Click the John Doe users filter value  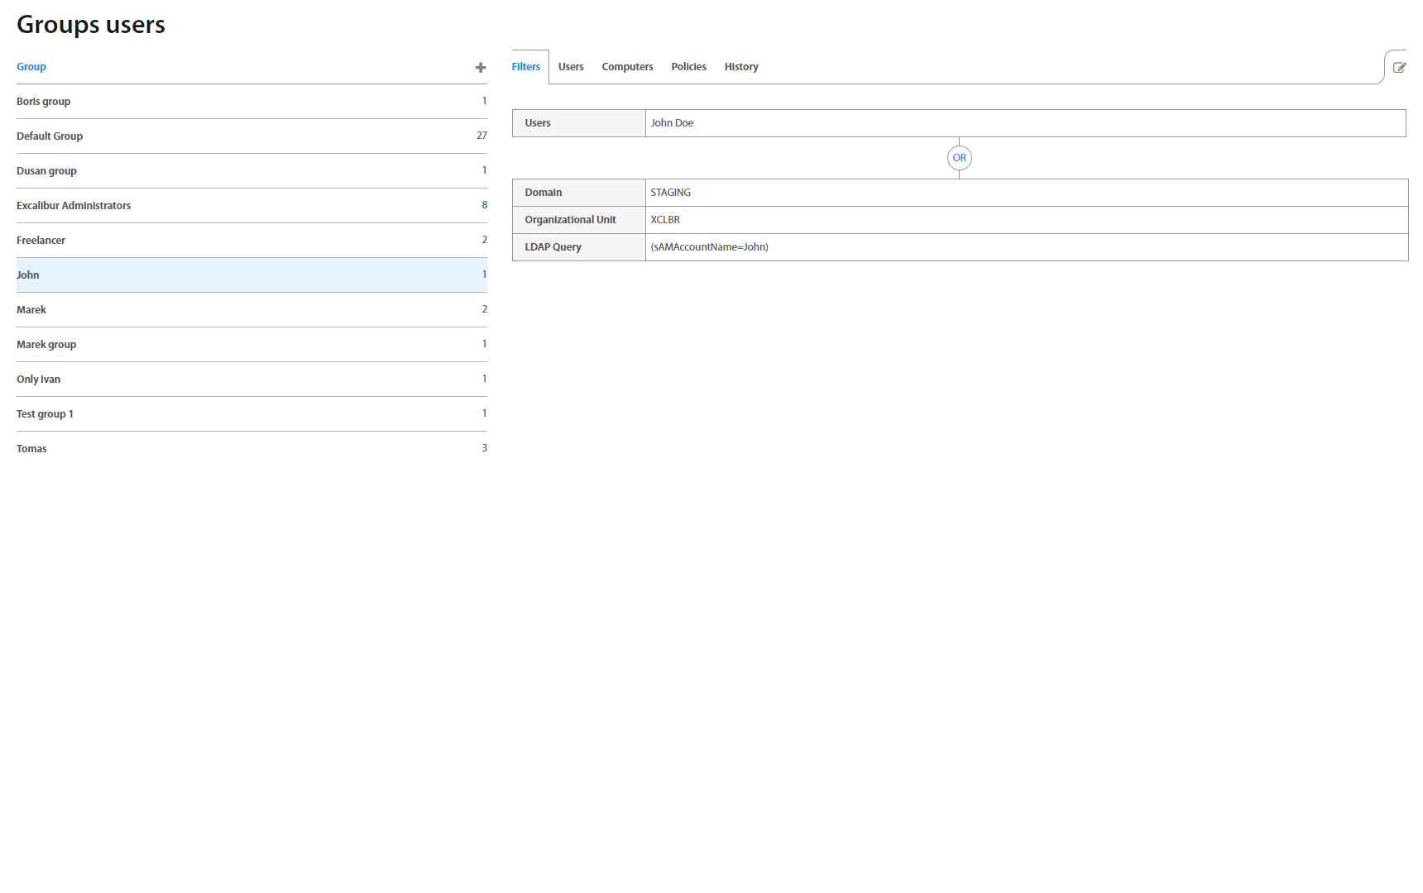[672, 123]
